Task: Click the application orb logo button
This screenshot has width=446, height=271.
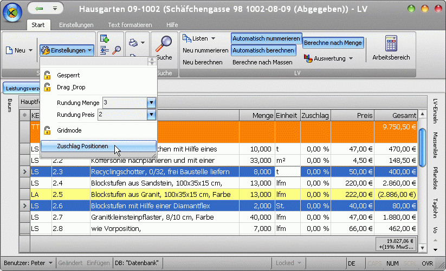Action: tap(12, 12)
